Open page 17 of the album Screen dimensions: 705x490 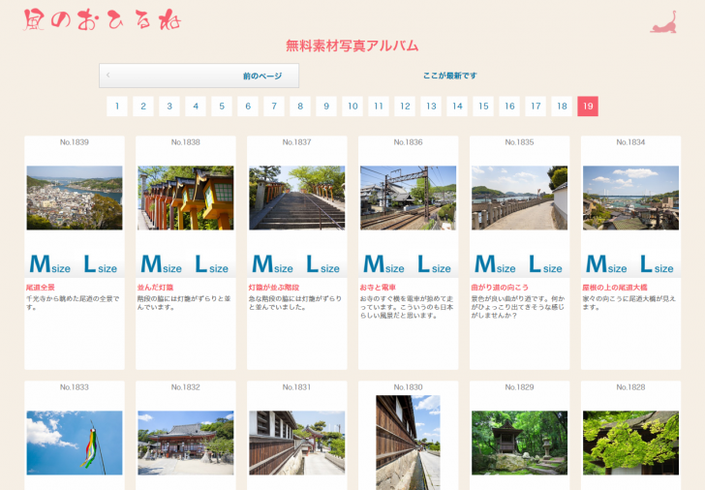[x=536, y=107]
